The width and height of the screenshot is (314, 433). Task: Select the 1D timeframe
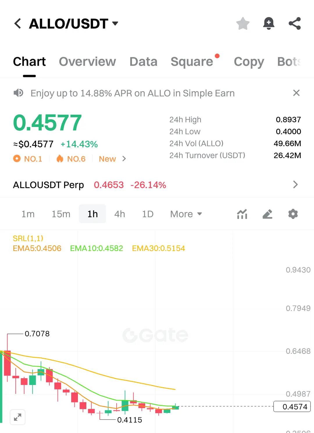click(148, 214)
